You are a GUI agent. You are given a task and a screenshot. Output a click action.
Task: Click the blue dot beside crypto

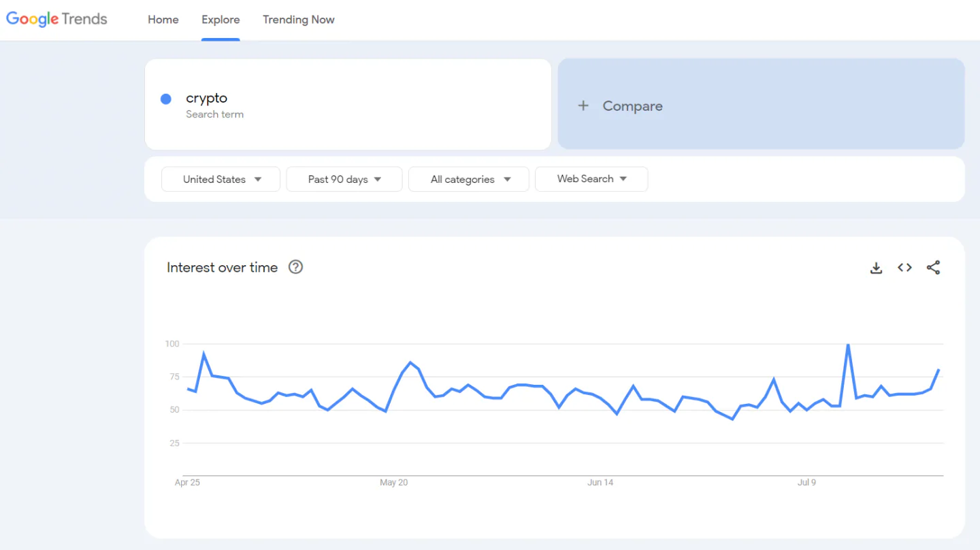click(165, 99)
